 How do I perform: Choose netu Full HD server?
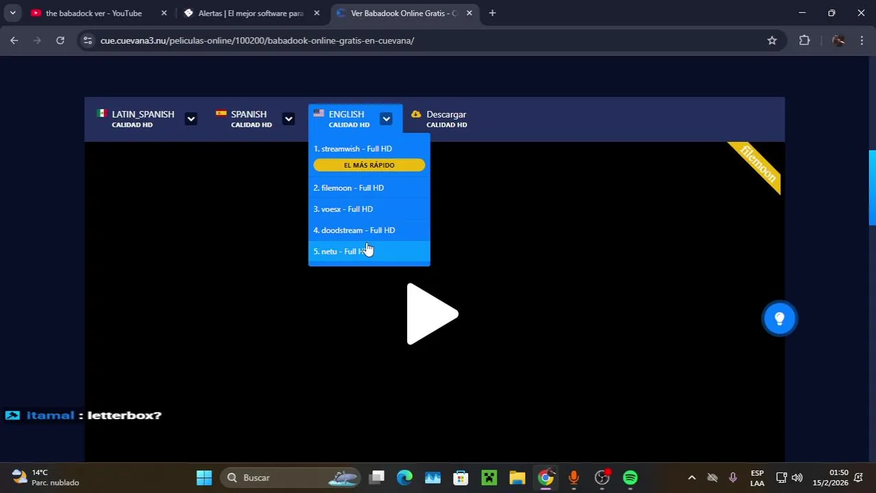(x=369, y=251)
